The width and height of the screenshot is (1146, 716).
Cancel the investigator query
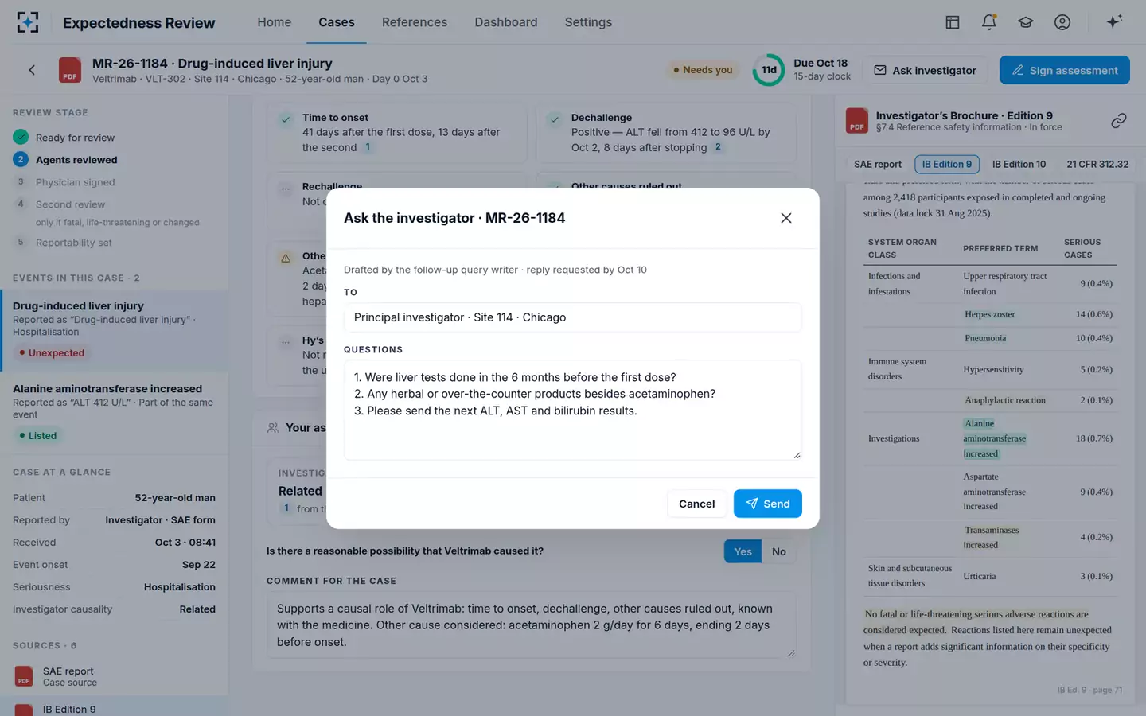click(x=696, y=504)
